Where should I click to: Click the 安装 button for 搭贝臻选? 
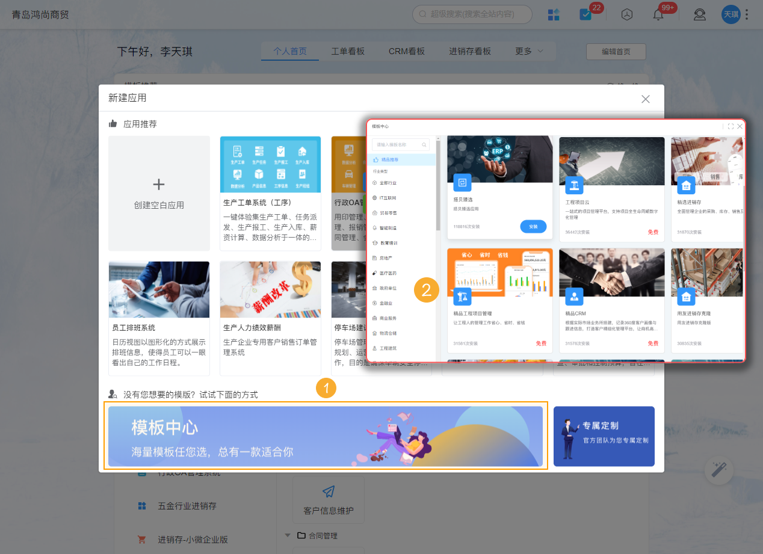pyautogui.click(x=533, y=226)
